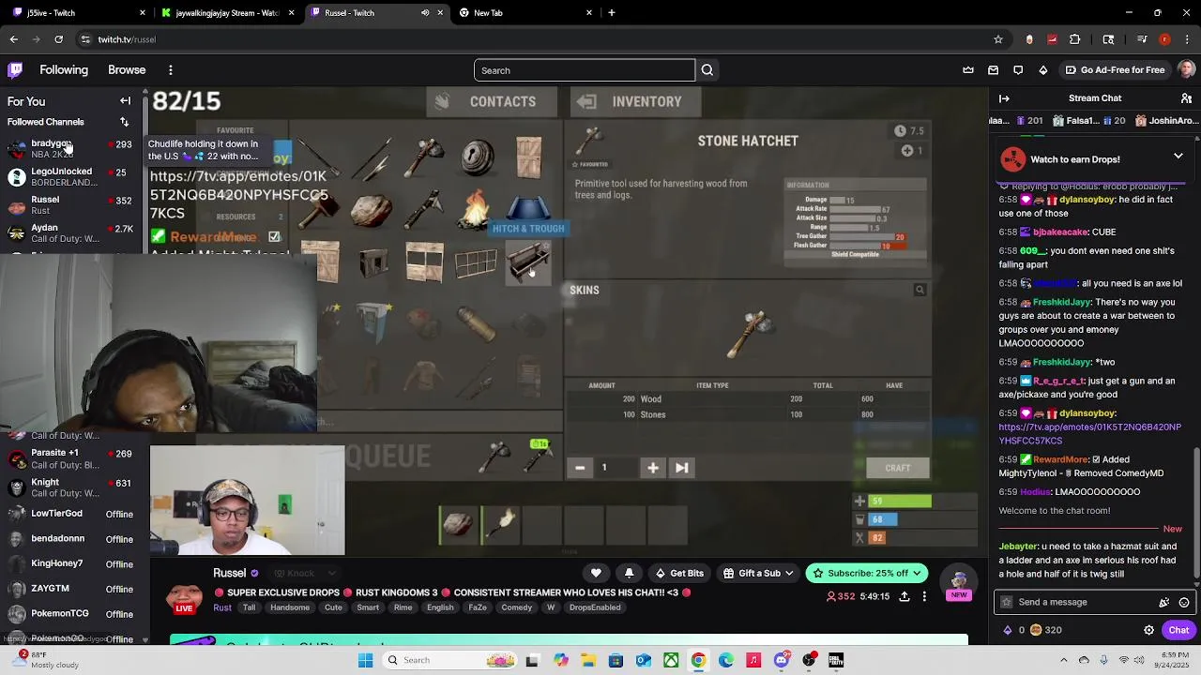Screen dimensions: 1201x675
Task: Open Google Chrome in the taskbar
Action: point(699,660)
